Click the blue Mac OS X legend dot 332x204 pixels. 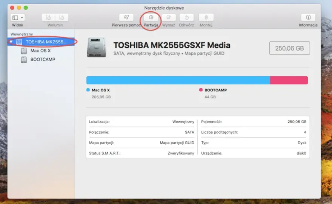pyautogui.click(x=88, y=90)
